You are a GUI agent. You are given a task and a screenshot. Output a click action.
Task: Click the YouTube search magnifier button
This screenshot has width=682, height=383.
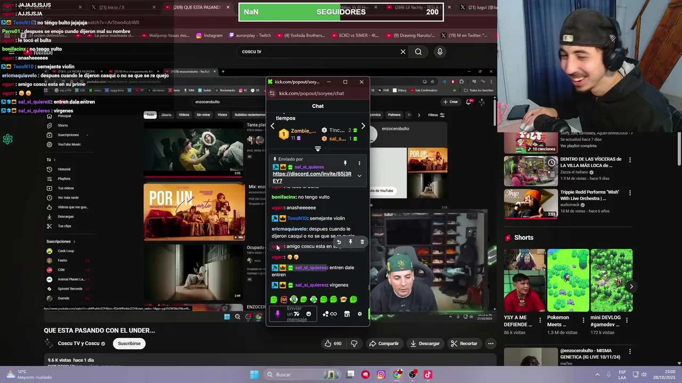418,52
